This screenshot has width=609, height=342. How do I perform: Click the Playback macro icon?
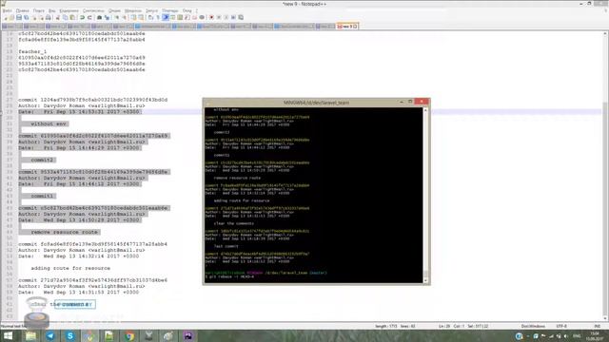(x=226, y=17)
